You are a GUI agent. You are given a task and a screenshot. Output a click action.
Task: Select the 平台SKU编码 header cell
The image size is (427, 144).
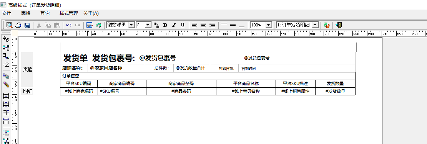(79, 83)
